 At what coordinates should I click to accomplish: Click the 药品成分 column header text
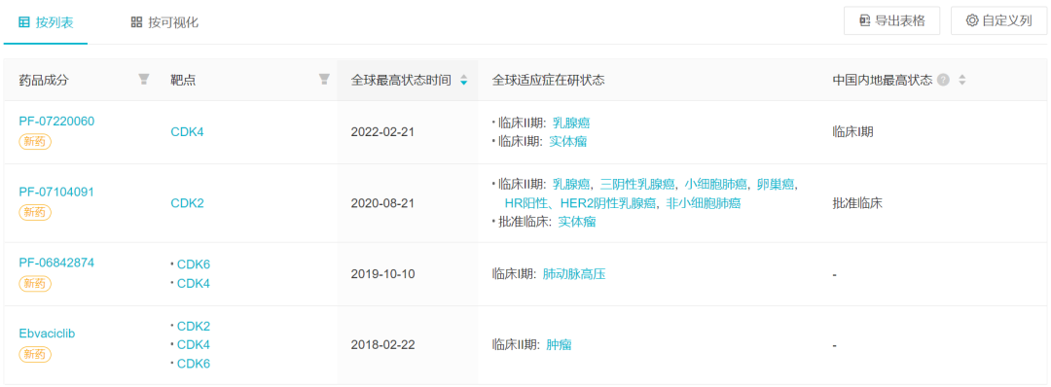[44, 80]
